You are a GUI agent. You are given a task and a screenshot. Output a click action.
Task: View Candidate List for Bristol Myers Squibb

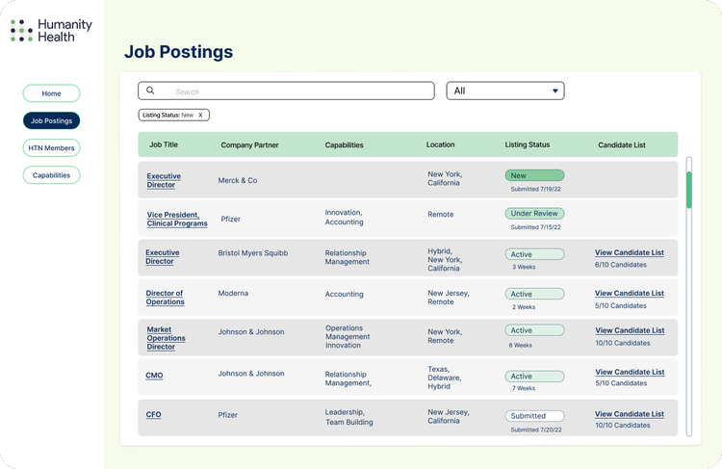pos(630,252)
